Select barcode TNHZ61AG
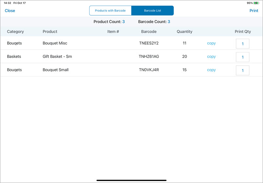 [x=149, y=56]
